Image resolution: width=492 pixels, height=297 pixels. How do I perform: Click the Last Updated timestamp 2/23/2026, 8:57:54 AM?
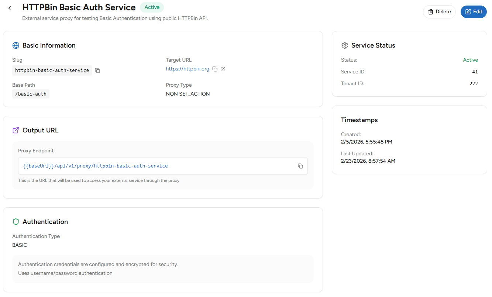[x=368, y=161]
